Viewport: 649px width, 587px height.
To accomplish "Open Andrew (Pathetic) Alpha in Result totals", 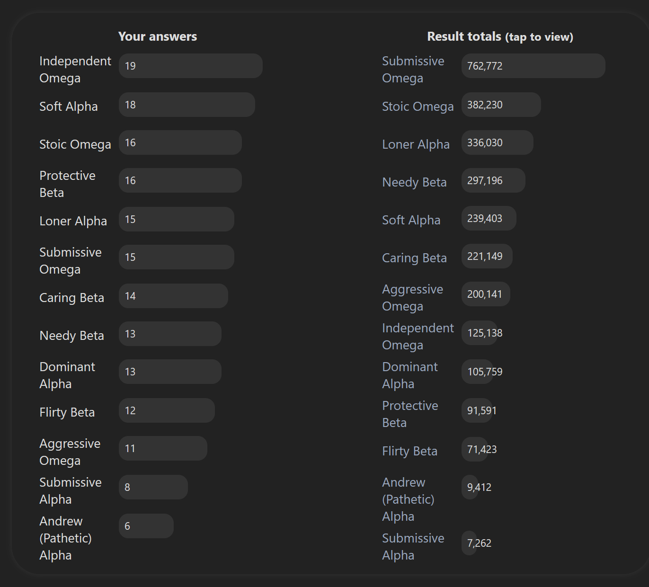I will 408,499.
